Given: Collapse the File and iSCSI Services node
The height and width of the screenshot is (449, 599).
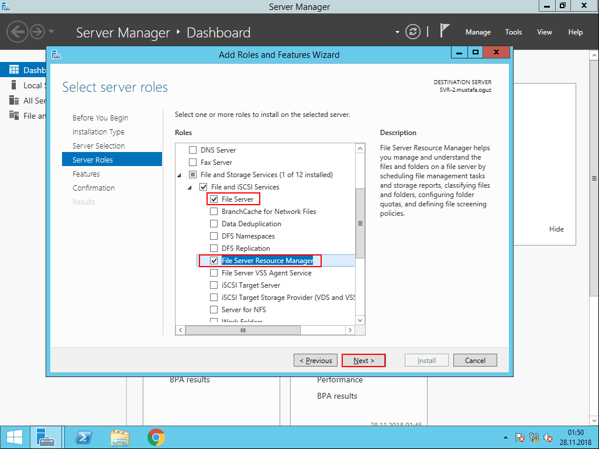Looking at the screenshot, I should coord(189,186).
